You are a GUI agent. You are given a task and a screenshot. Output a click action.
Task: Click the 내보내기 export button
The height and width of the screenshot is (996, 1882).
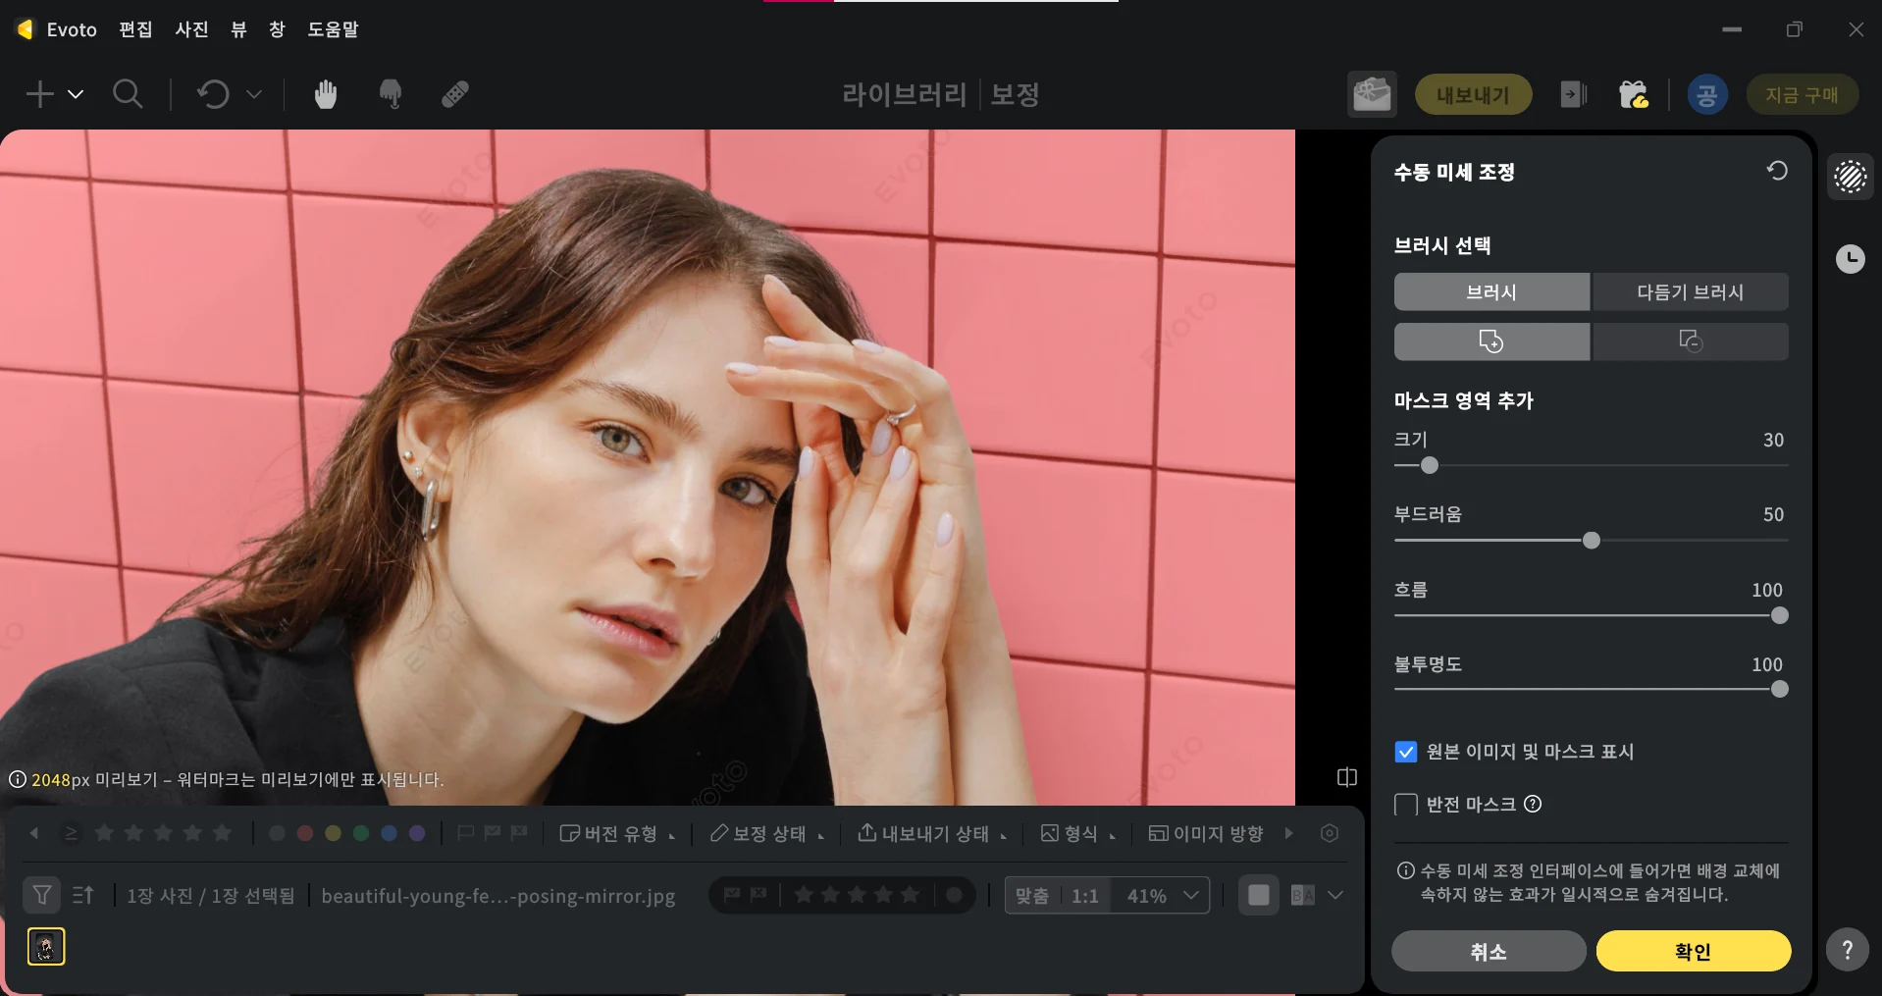(1473, 94)
